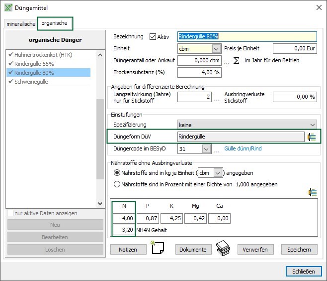327x281 pixels.
Task: Click the nutrient table lookup icon
Action: 312,193
